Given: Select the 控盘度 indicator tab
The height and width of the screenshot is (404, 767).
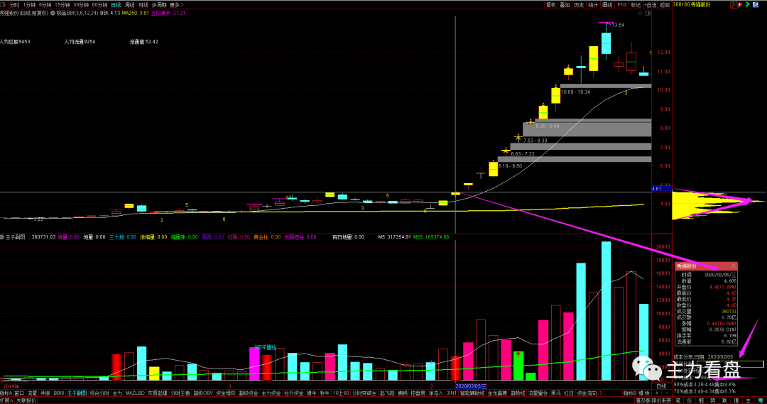Looking at the screenshot, I should 418,393.
